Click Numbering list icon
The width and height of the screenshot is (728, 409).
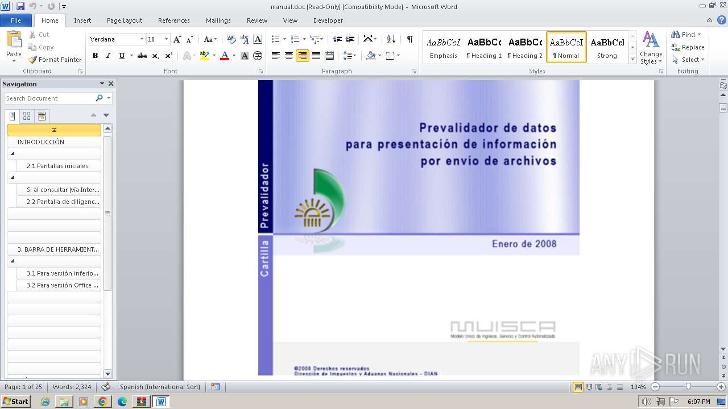coord(295,39)
